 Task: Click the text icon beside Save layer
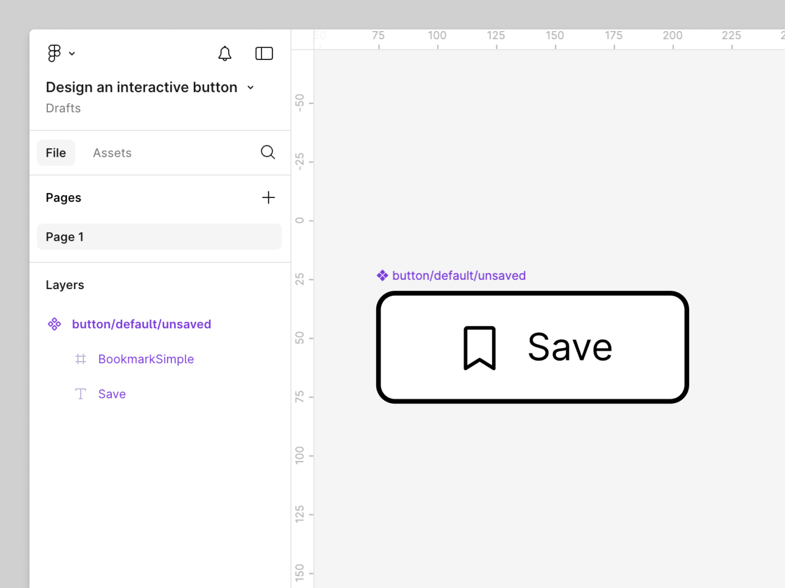[81, 394]
